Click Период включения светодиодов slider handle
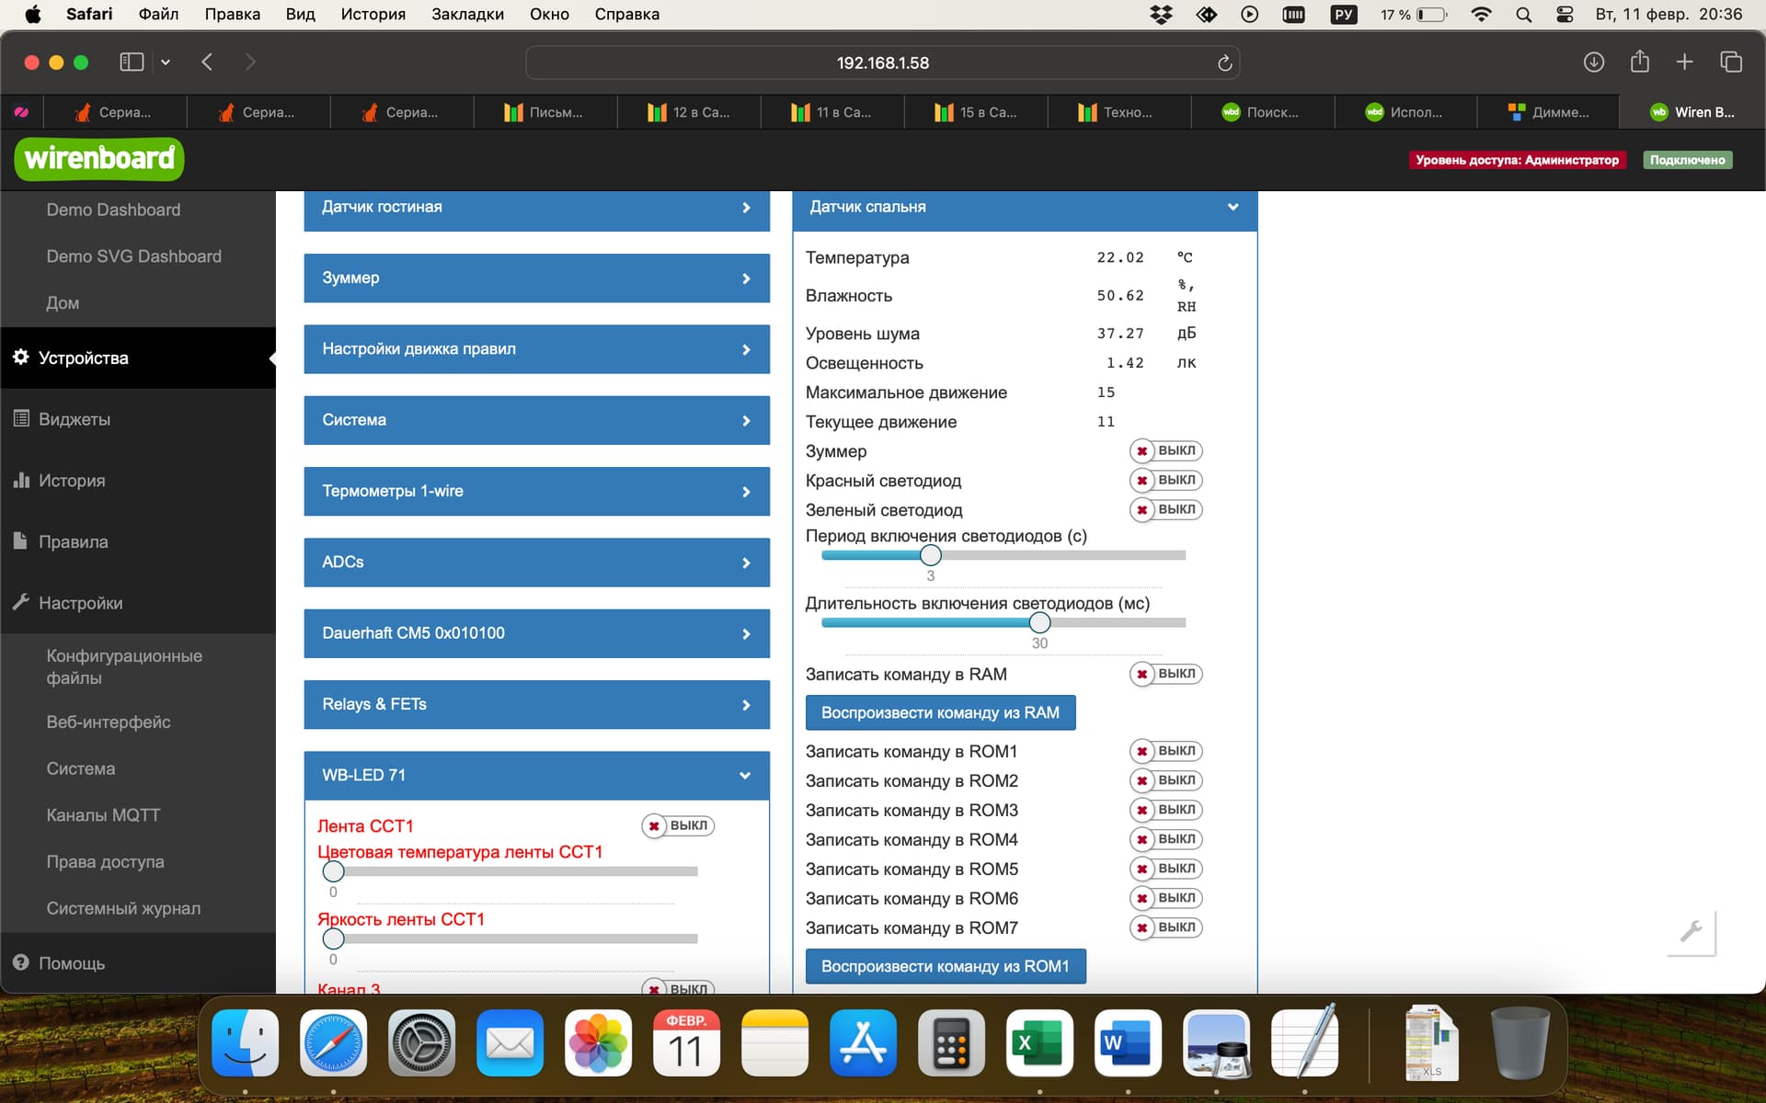This screenshot has height=1103, width=1766. click(x=931, y=555)
